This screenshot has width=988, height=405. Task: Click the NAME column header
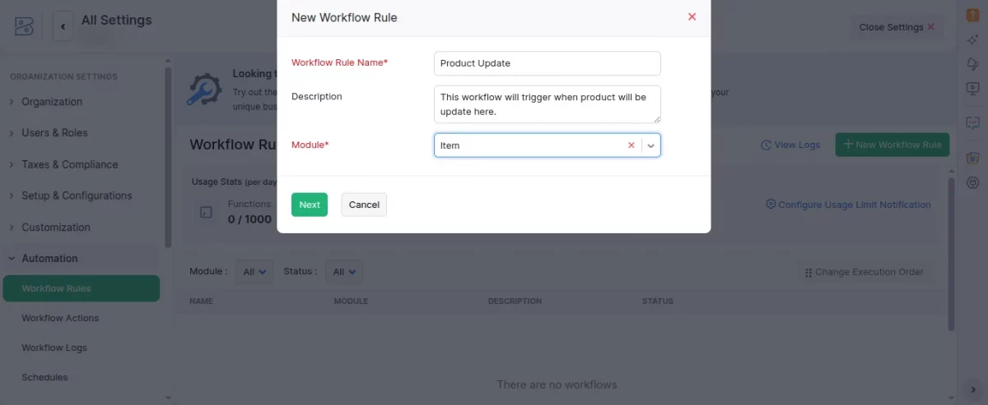coord(201,301)
